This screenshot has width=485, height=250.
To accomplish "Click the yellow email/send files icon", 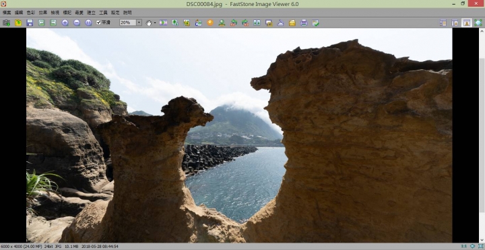I will (292, 23).
